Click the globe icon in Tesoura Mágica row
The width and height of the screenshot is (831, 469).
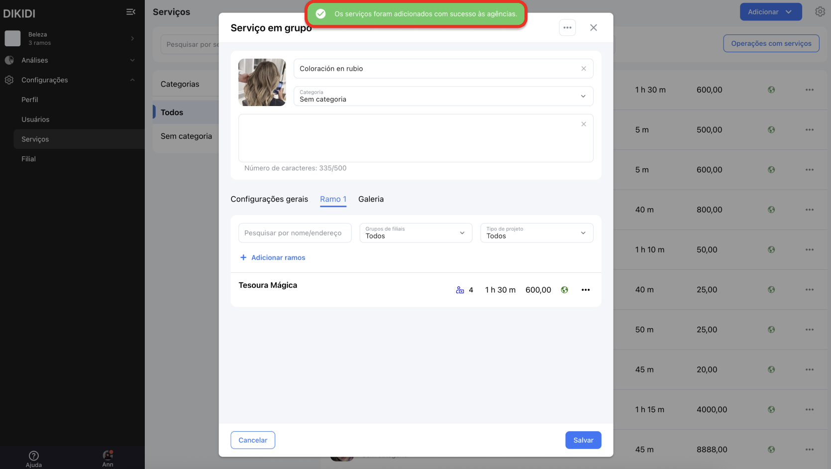(564, 290)
